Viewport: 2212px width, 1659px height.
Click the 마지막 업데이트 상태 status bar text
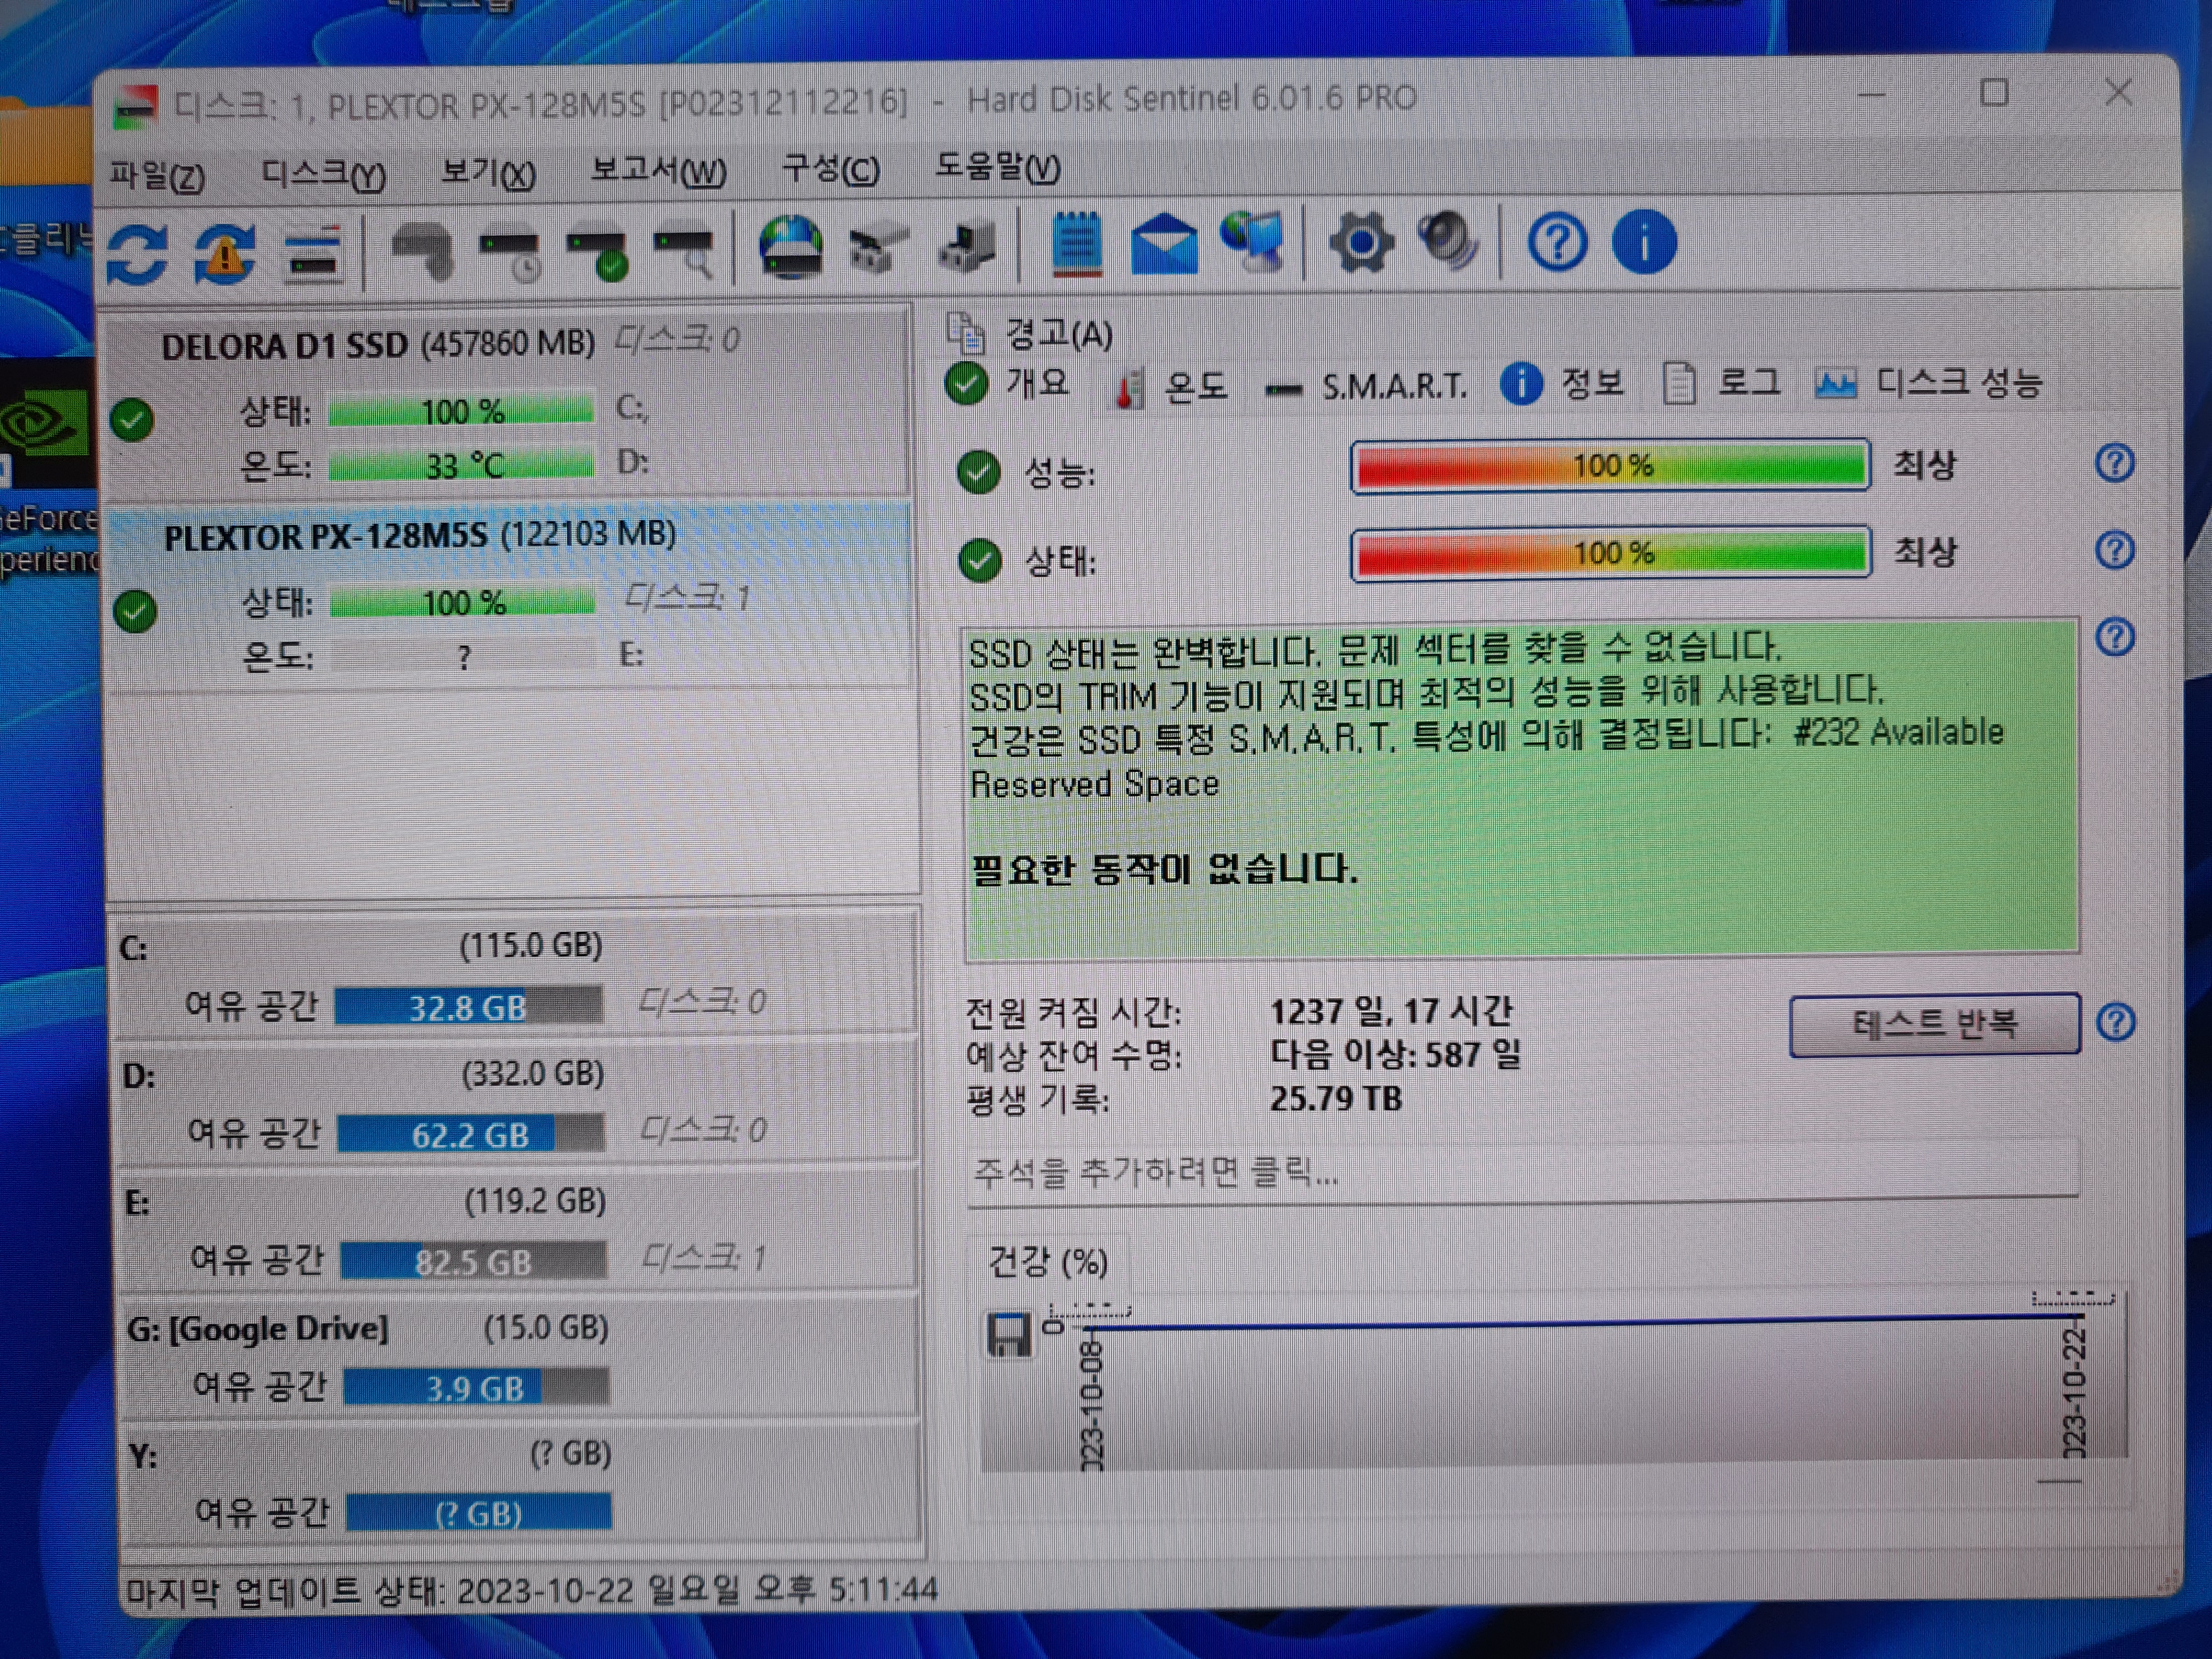pyautogui.click(x=531, y=1589)
